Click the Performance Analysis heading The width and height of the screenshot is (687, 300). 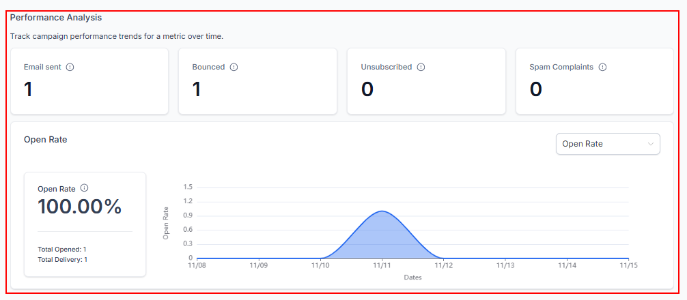point(56,17)
